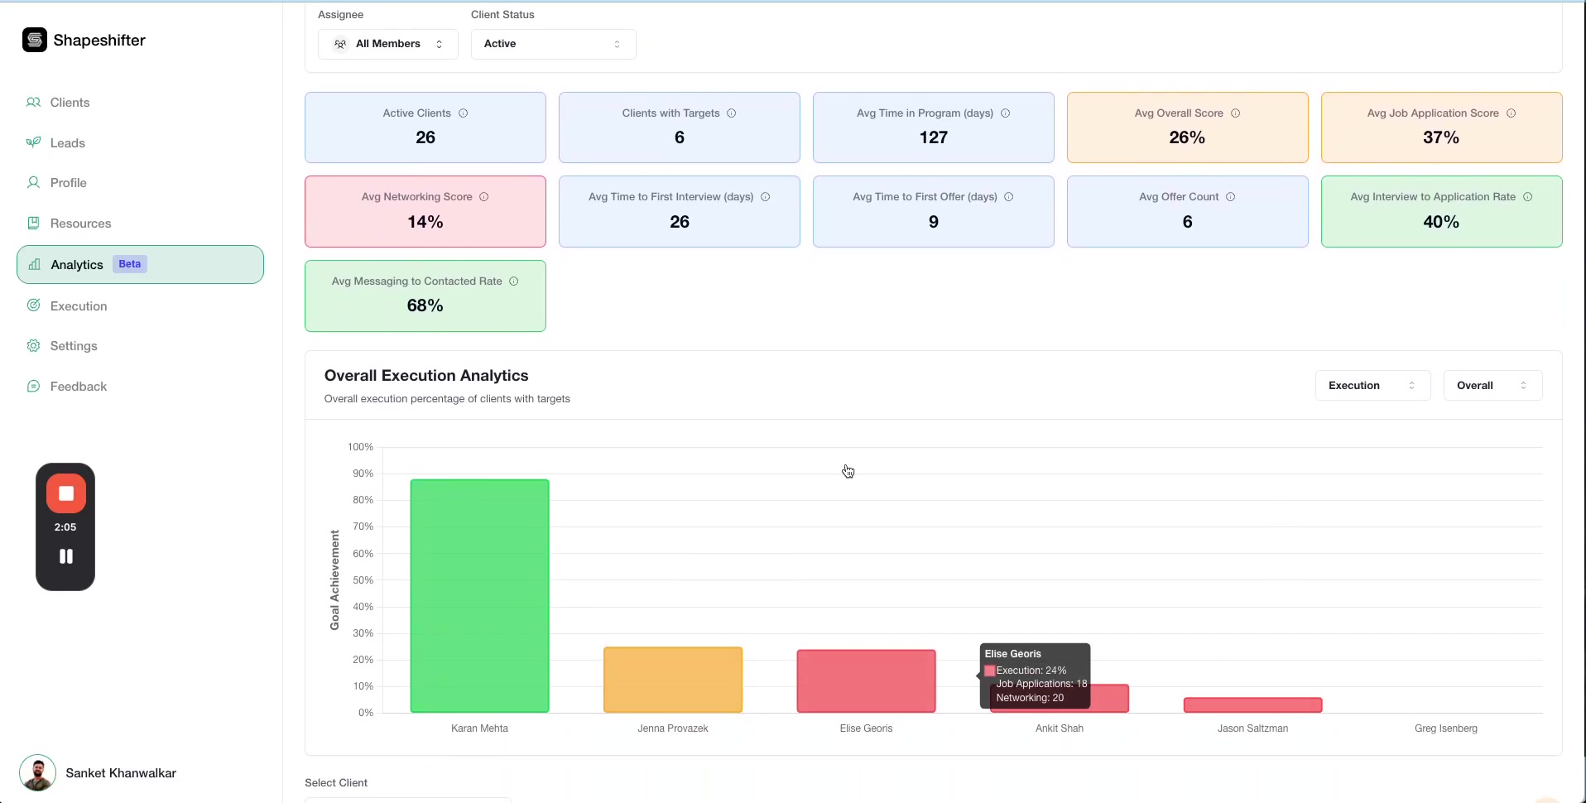Screen dimensions: 1586x803
Task: Pause the recording timer widget
Action: [x=65, y=556]
